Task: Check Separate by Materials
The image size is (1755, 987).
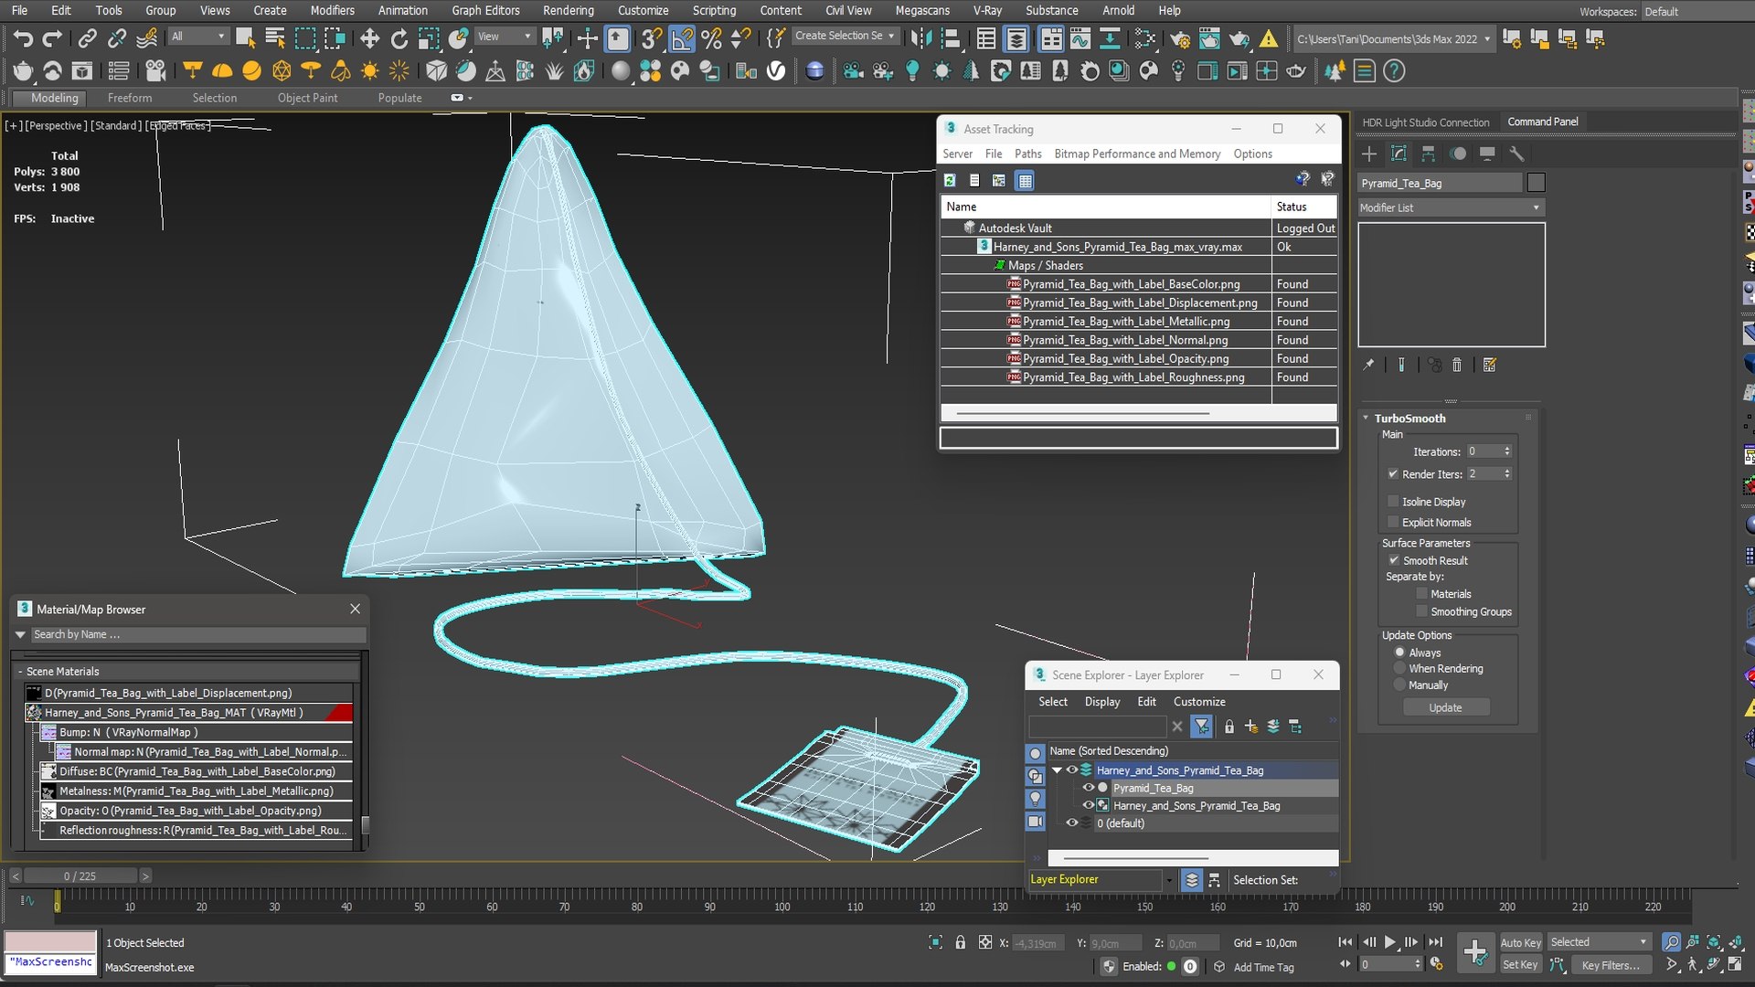Action: [x=1421, y=594]
